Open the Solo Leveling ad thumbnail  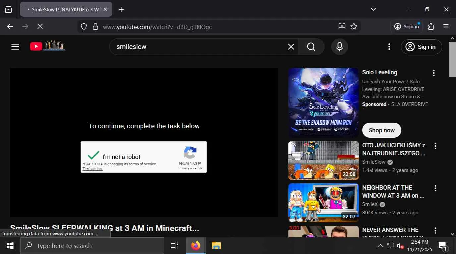[323, 103]
